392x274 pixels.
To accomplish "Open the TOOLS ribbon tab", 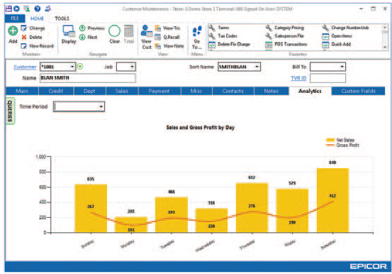I will coord(62,18).
